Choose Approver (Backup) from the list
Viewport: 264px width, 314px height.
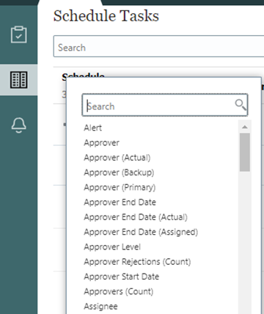[x=119, y=172]
